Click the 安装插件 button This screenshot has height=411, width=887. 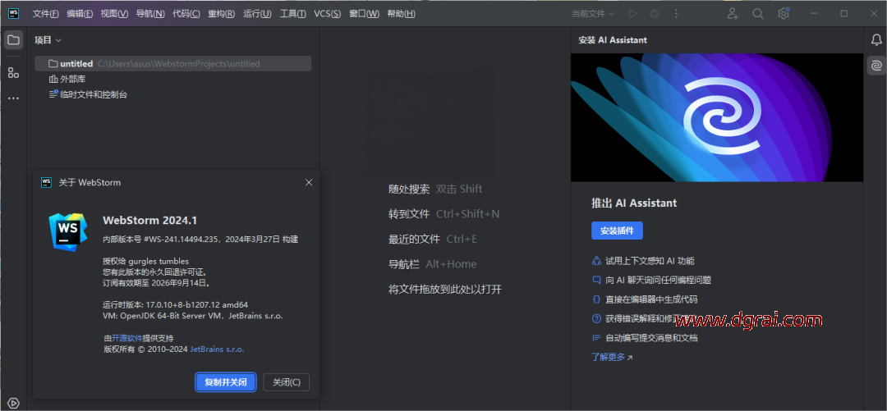click(x=617, y=231)
